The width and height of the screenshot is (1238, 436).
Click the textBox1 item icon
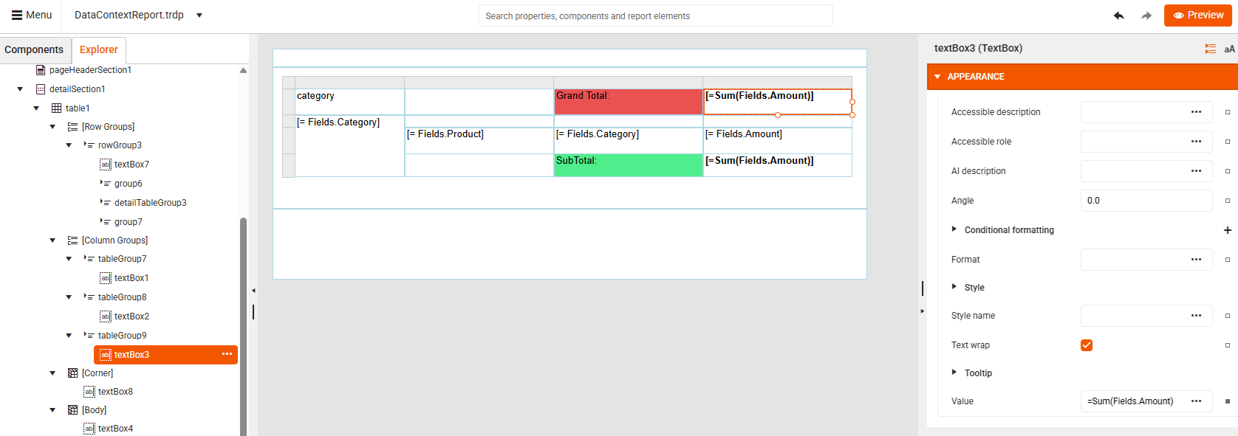[x=106, y=278]
